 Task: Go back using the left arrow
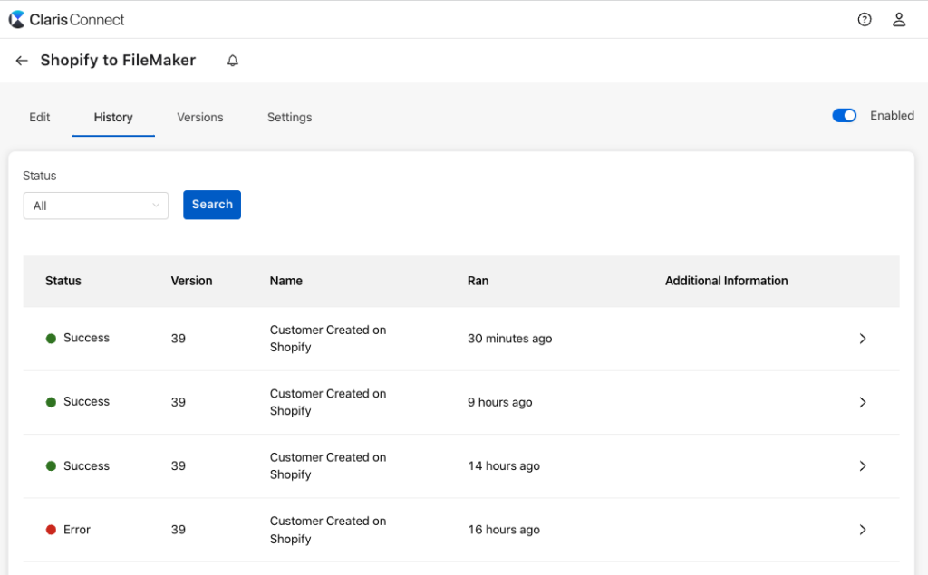(22, 61)
